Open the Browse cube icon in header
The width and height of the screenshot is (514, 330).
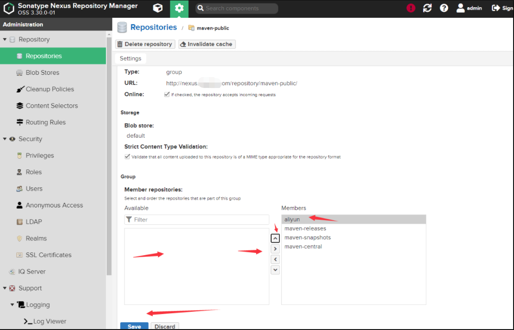(x=157, y=8)
